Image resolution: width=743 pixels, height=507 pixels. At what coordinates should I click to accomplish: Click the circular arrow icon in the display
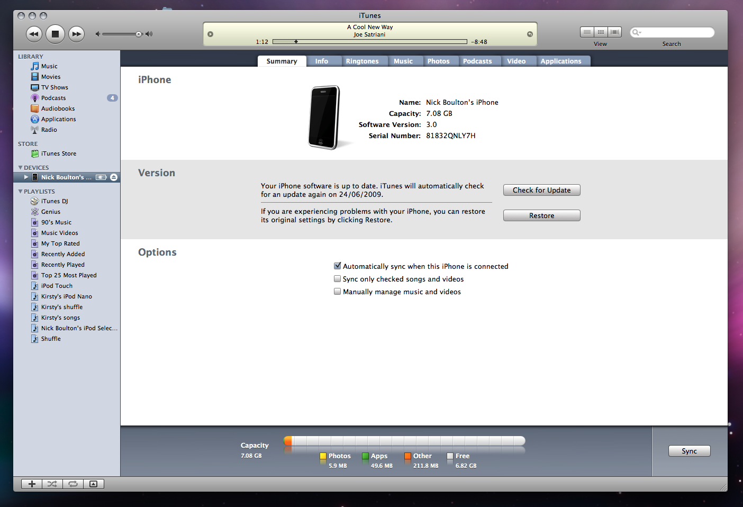click(530, 34)
